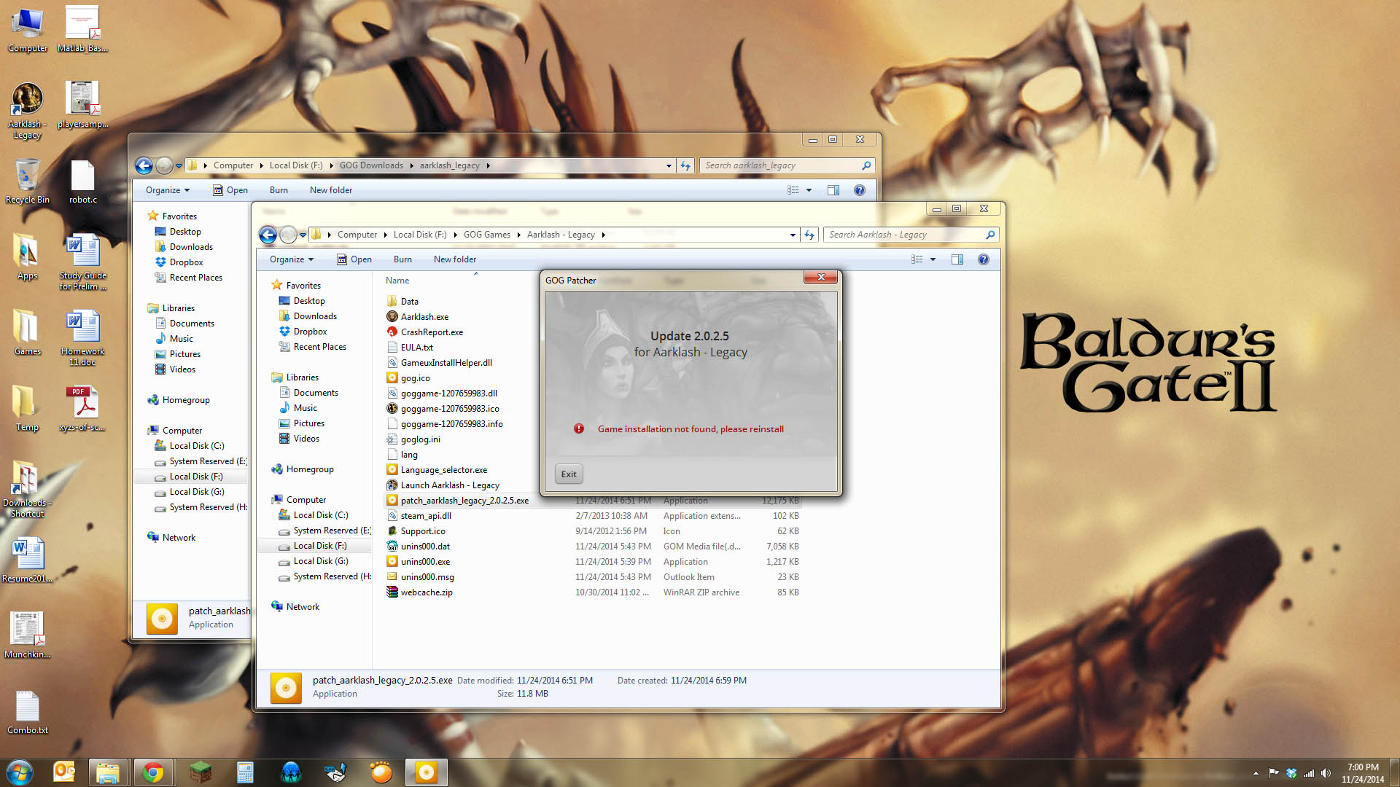Open recent pages dropdown in front window
Viewport: 1400px width, 787px height.
pos(303,235)
